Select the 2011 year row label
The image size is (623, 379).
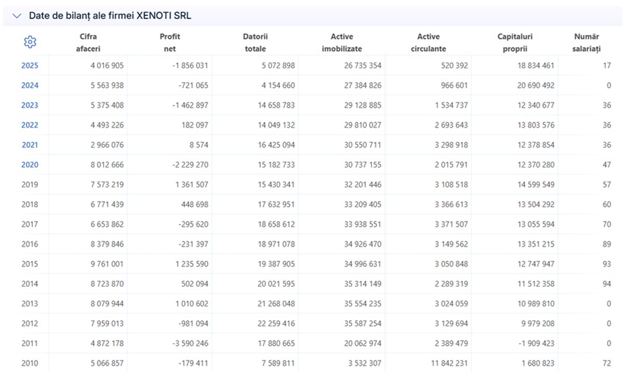coord(30,343)
